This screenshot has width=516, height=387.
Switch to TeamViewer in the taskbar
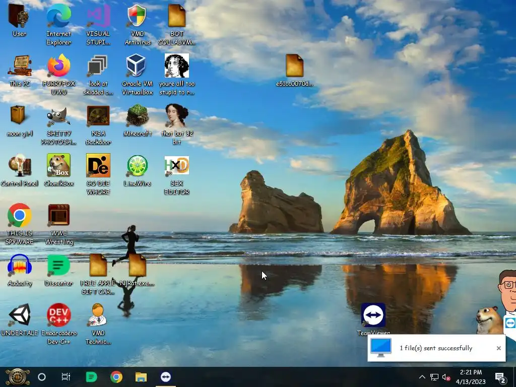(165, 377)
